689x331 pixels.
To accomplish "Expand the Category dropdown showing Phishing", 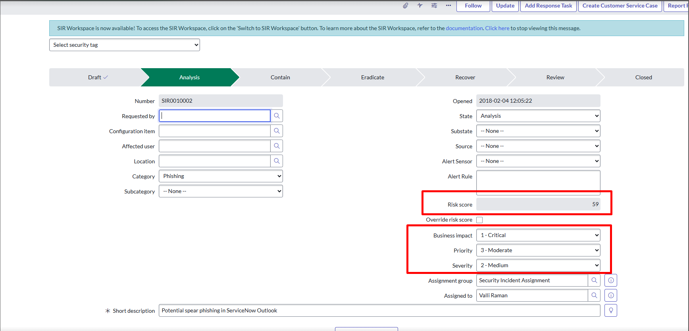I will [x=221, y=176].
